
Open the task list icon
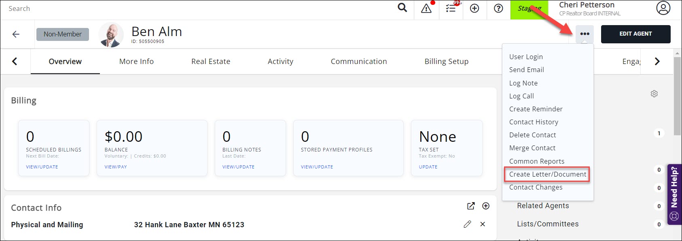pyautogui.click(x=451, y=9)
